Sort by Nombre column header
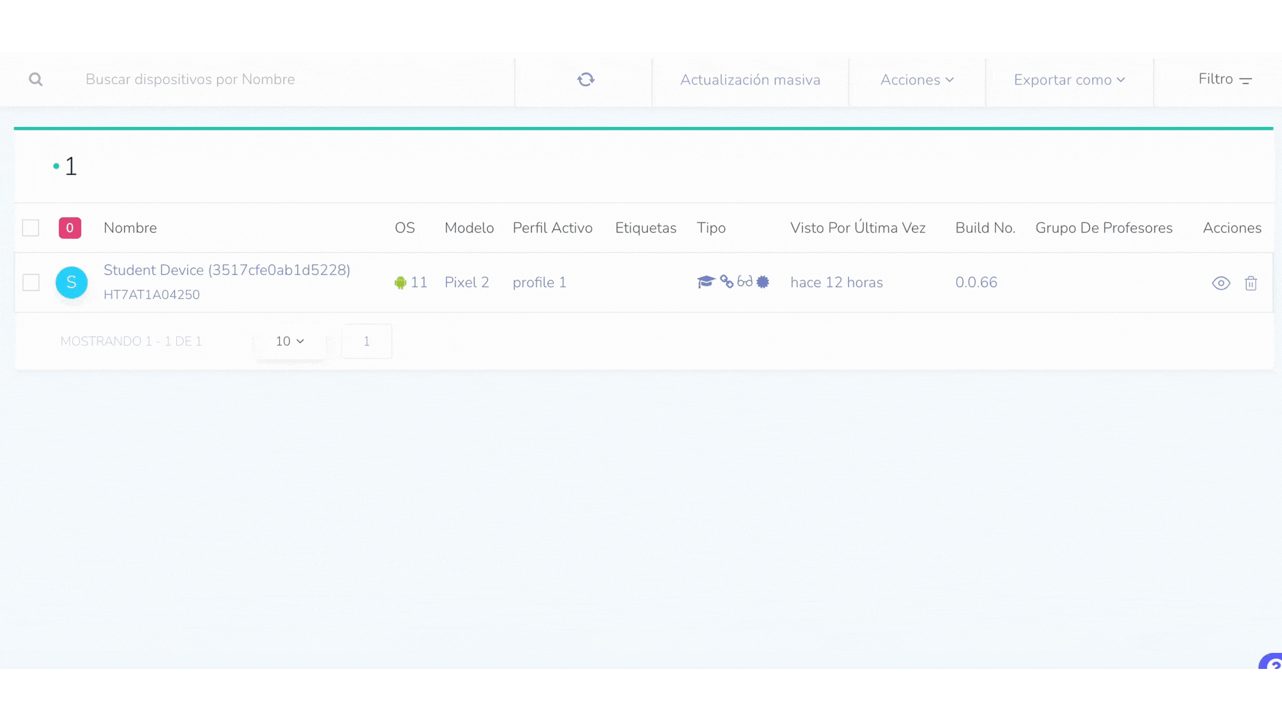 point(130,228)
